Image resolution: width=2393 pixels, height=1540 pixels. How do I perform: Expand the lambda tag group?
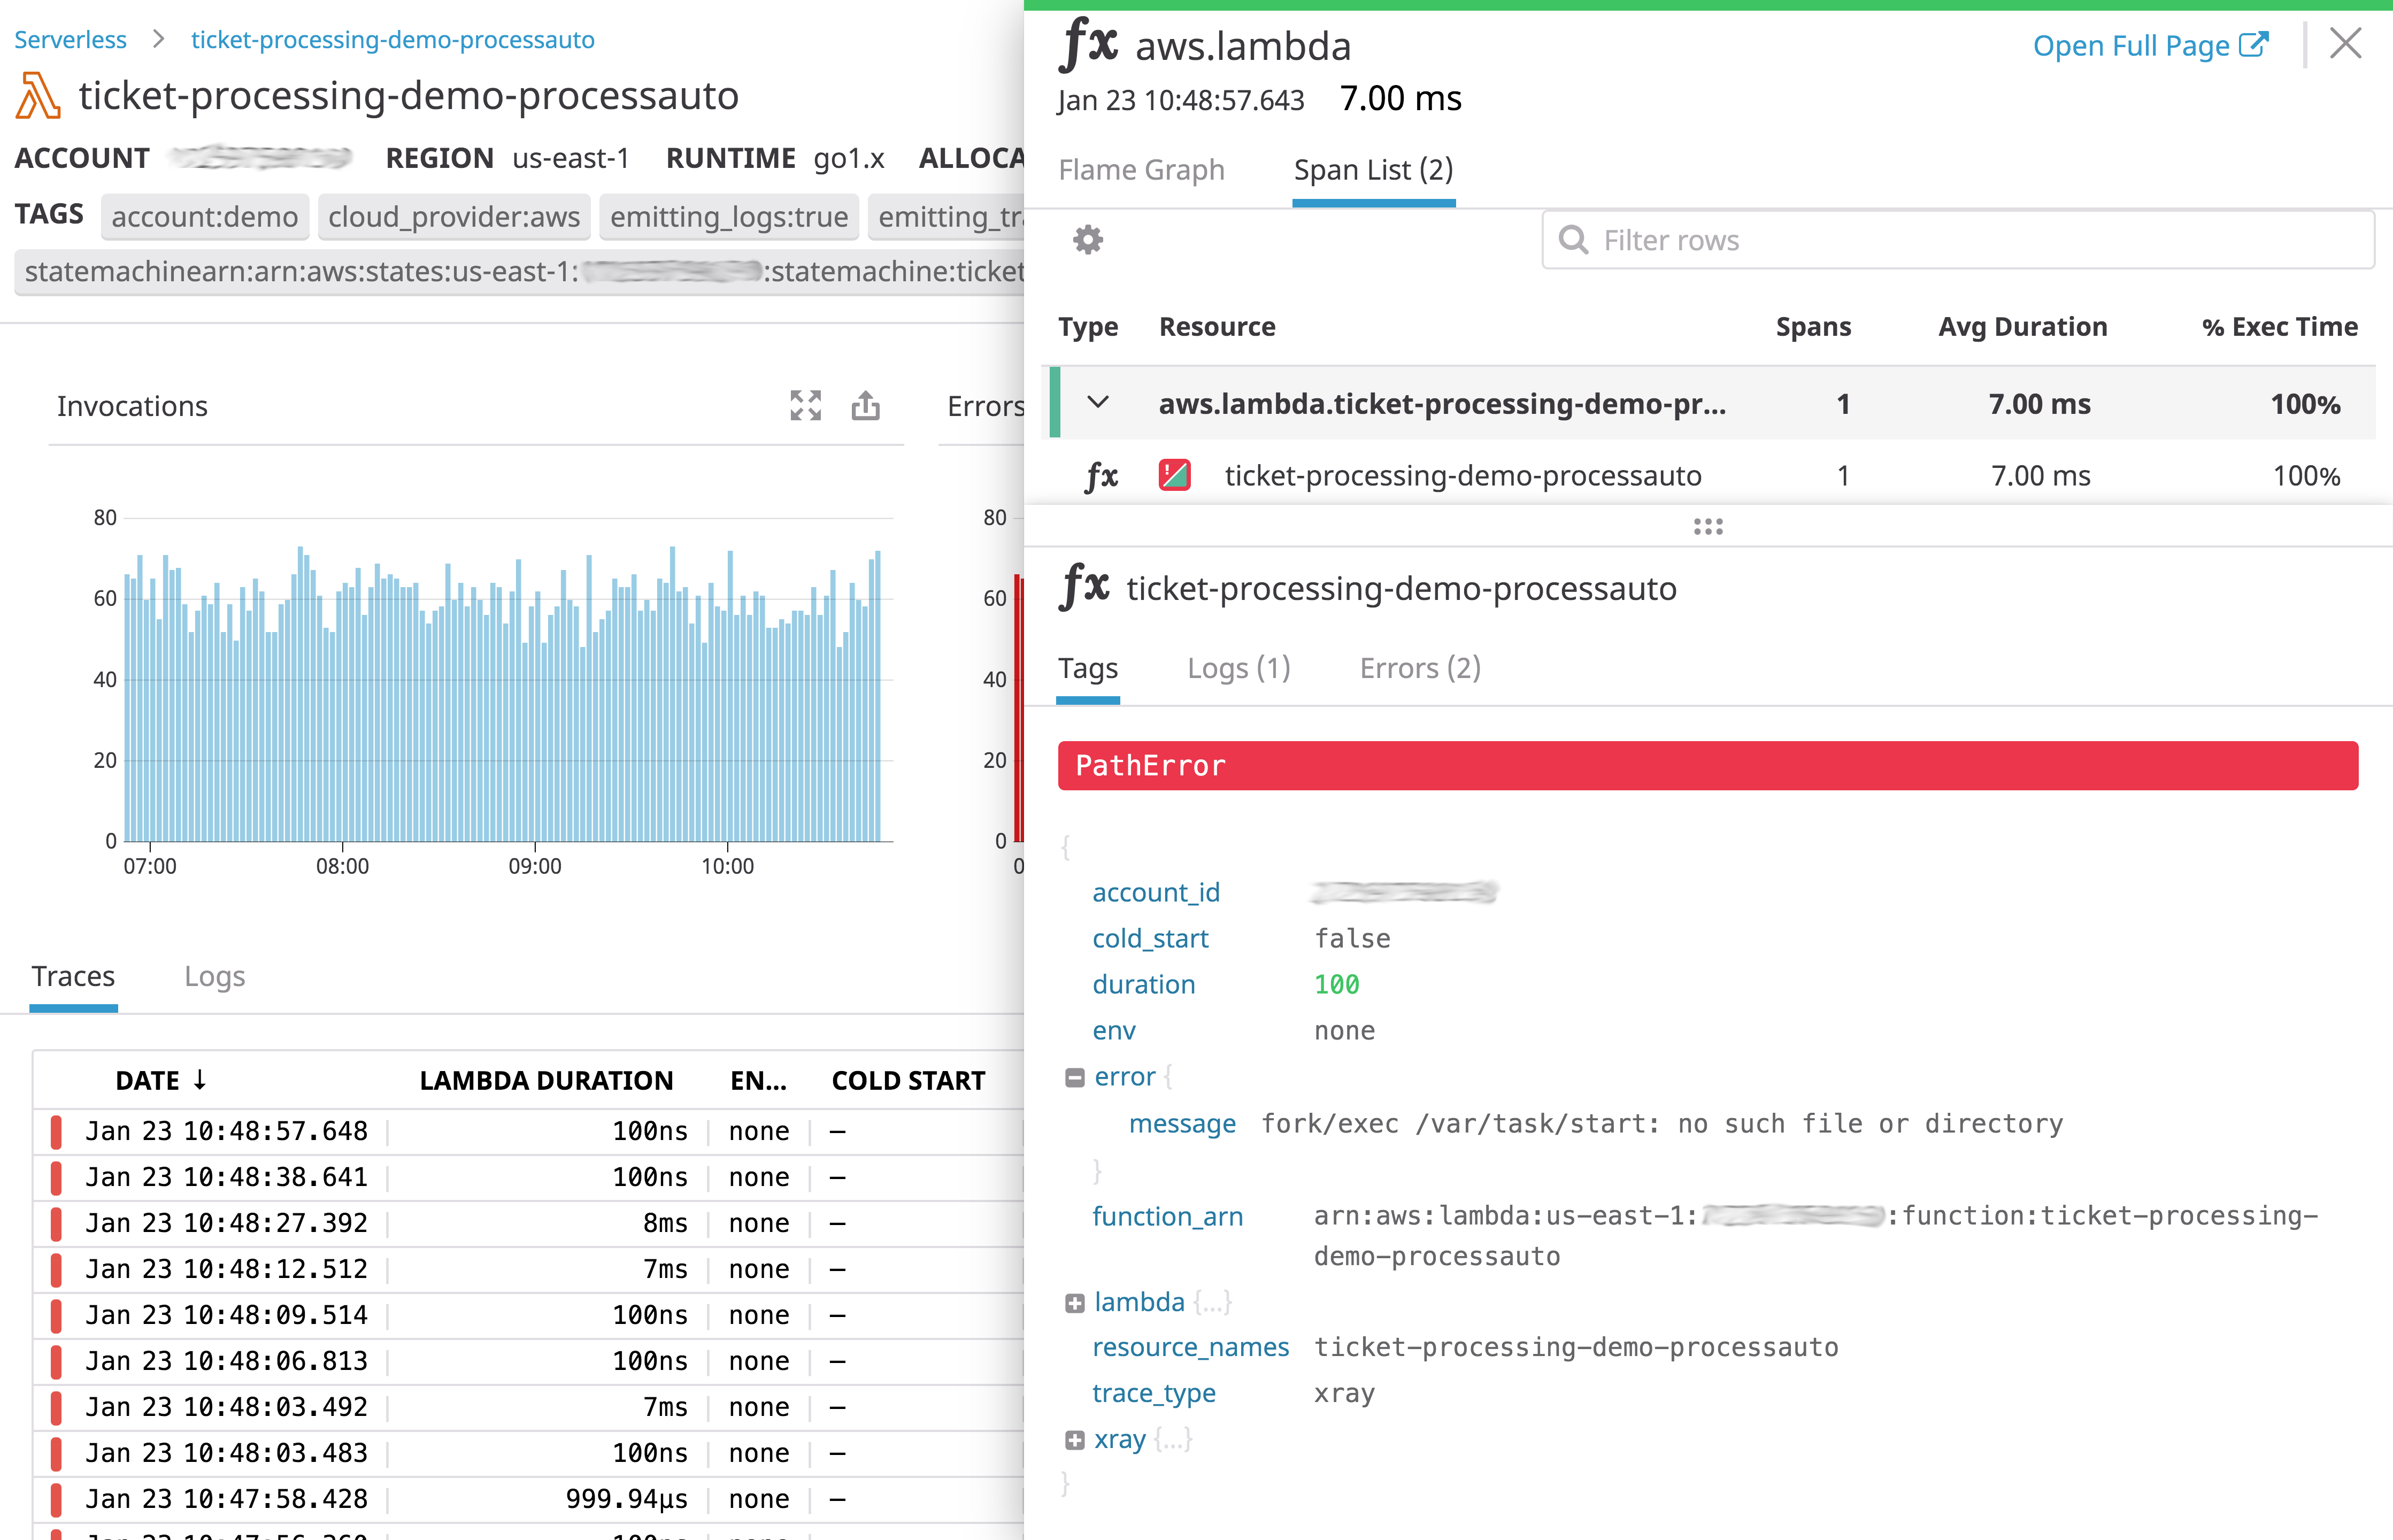pos(1075,1301)
